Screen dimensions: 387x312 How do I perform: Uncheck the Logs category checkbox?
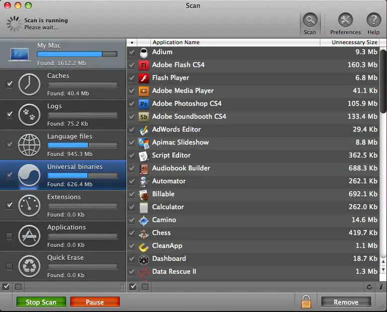pos(9,114)
